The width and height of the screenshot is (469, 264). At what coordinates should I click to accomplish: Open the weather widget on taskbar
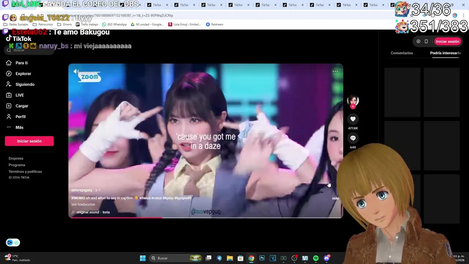pyautogui.click(x=18, y=258)
